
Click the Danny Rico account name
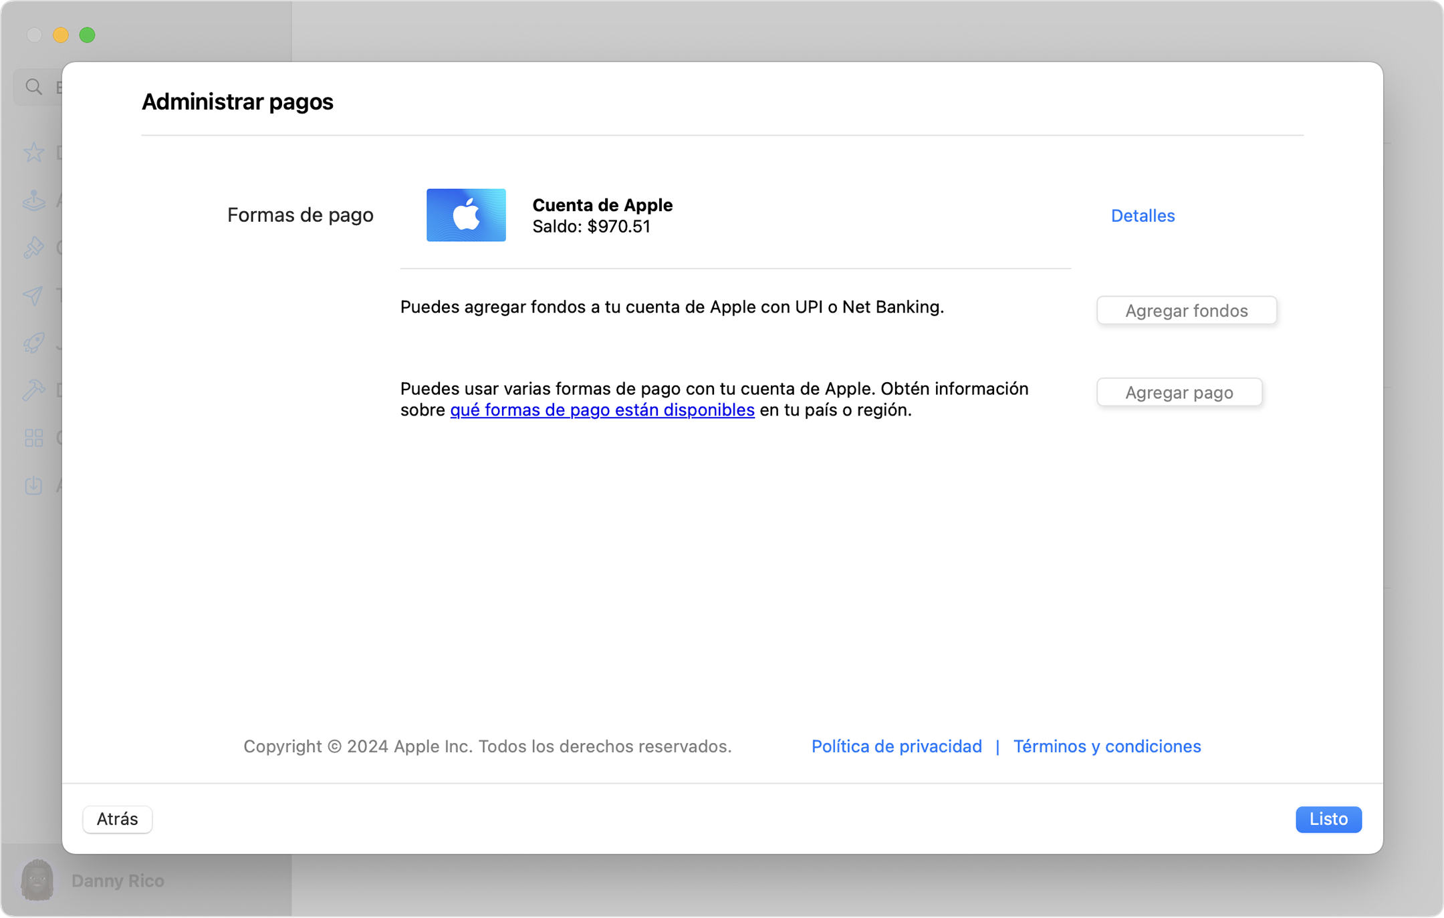(118, 881)
